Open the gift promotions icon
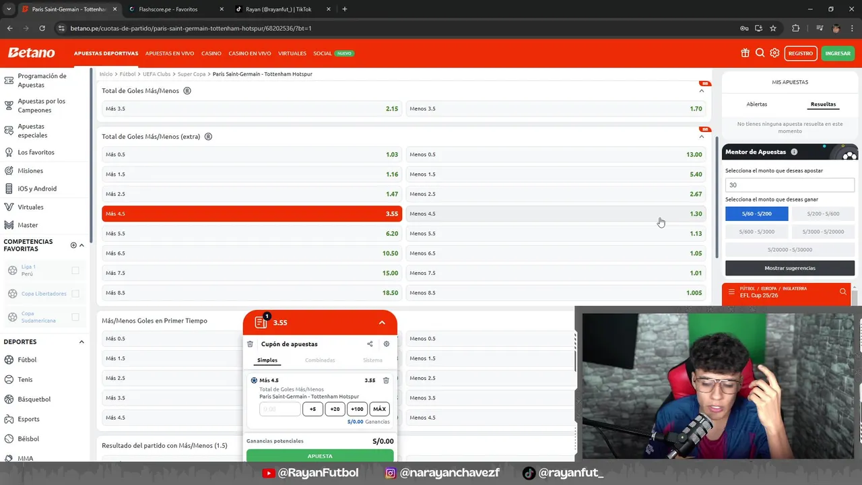This screenshot has height=485, width=862. (x=745, y=53)
